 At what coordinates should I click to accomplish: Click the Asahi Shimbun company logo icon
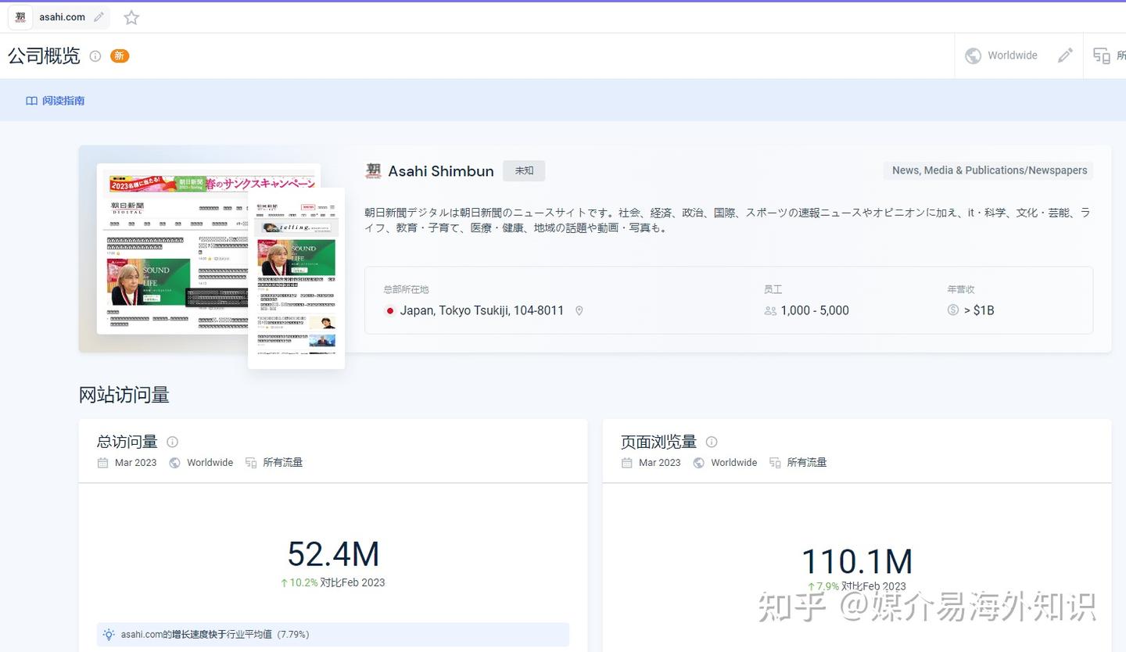coord(373,170)
